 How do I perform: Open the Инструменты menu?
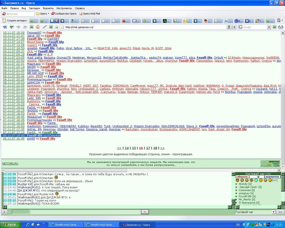point(64,8)
